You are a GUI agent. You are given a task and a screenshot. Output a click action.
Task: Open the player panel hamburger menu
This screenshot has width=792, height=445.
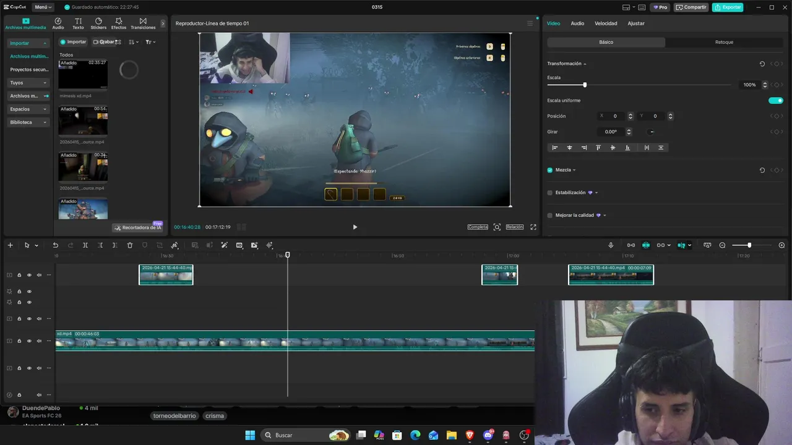(530, 23)
